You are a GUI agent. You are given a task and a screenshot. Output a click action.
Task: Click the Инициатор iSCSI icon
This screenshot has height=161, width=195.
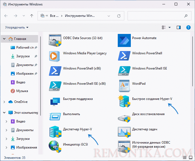point(55,147)
